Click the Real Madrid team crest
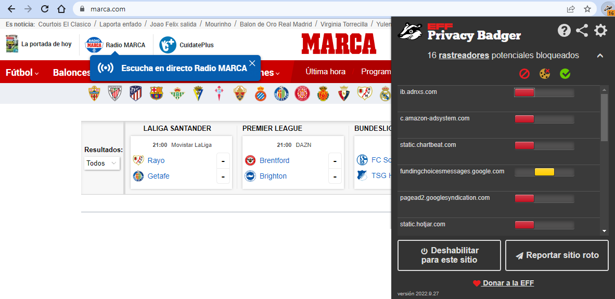 pos(385,93)
